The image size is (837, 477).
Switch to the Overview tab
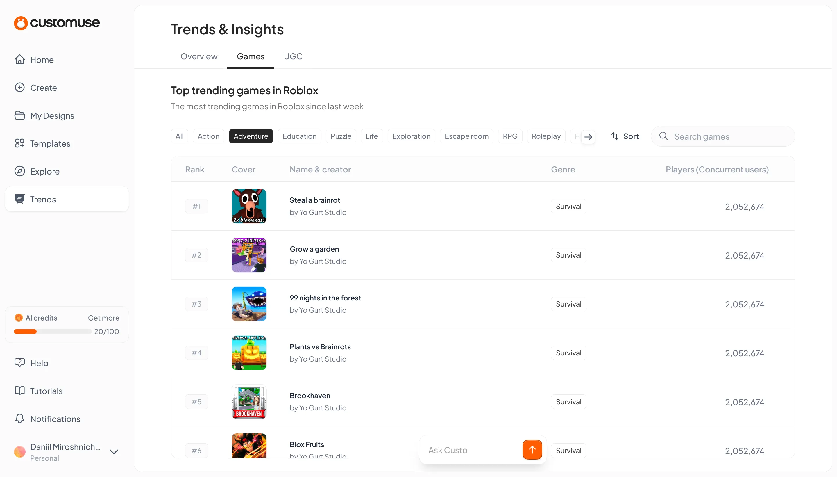[x=199, y=56]
